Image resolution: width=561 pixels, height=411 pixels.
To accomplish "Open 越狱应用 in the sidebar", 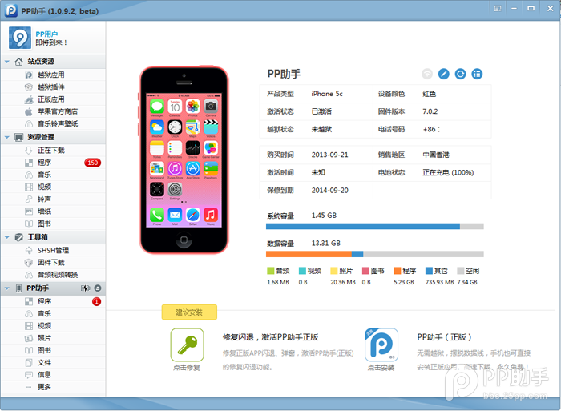I will [x=50, y=75].
